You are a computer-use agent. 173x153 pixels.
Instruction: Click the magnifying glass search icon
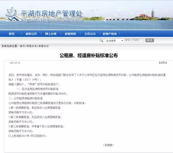101,40
